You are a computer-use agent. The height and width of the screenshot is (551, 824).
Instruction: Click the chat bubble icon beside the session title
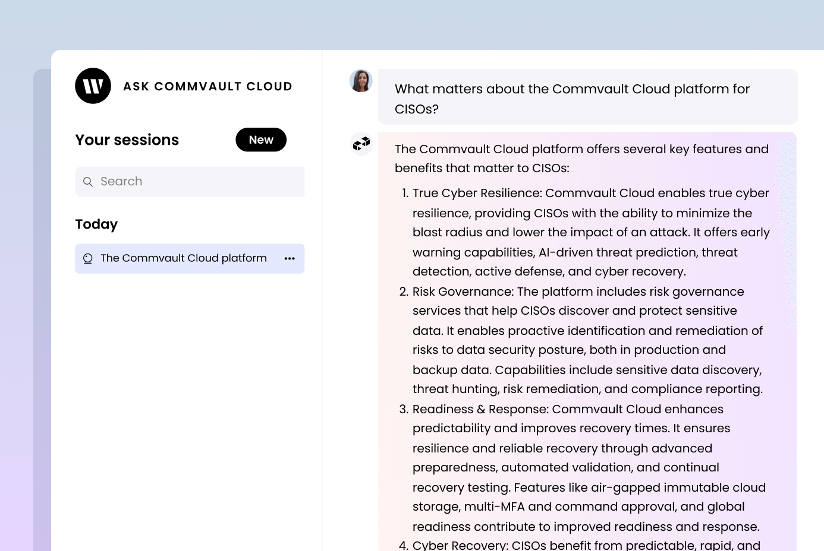[88, 258]
